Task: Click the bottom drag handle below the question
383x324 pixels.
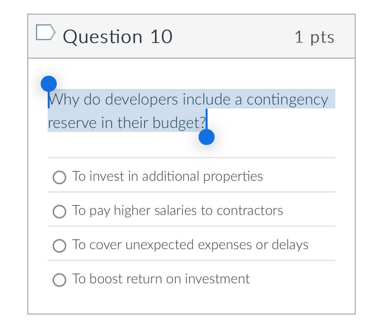Action: tap(207, 138)
